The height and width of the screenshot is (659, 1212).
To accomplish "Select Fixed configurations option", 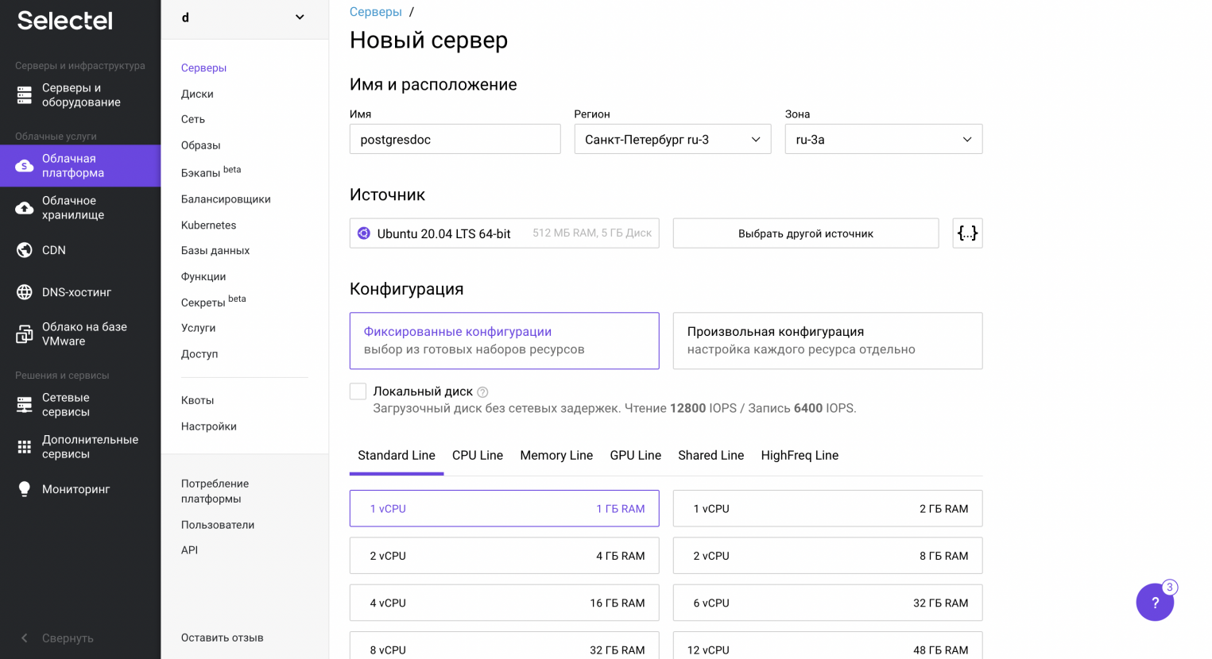I will [505, 341].
